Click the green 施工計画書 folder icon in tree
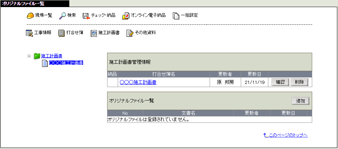Viewport: 338px width, 149px height. (37, 56)
